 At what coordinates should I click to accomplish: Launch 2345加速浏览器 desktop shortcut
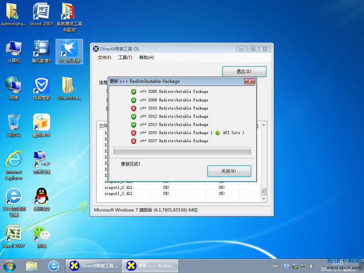(14, 202)
